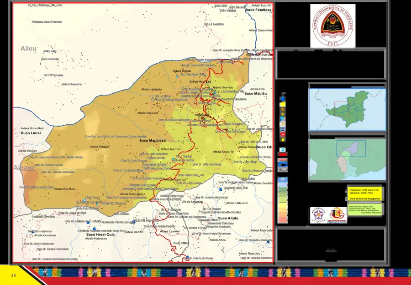Click the Aldeia Mau-Lefo label
The image size is (411, 285).
[262, 230]
